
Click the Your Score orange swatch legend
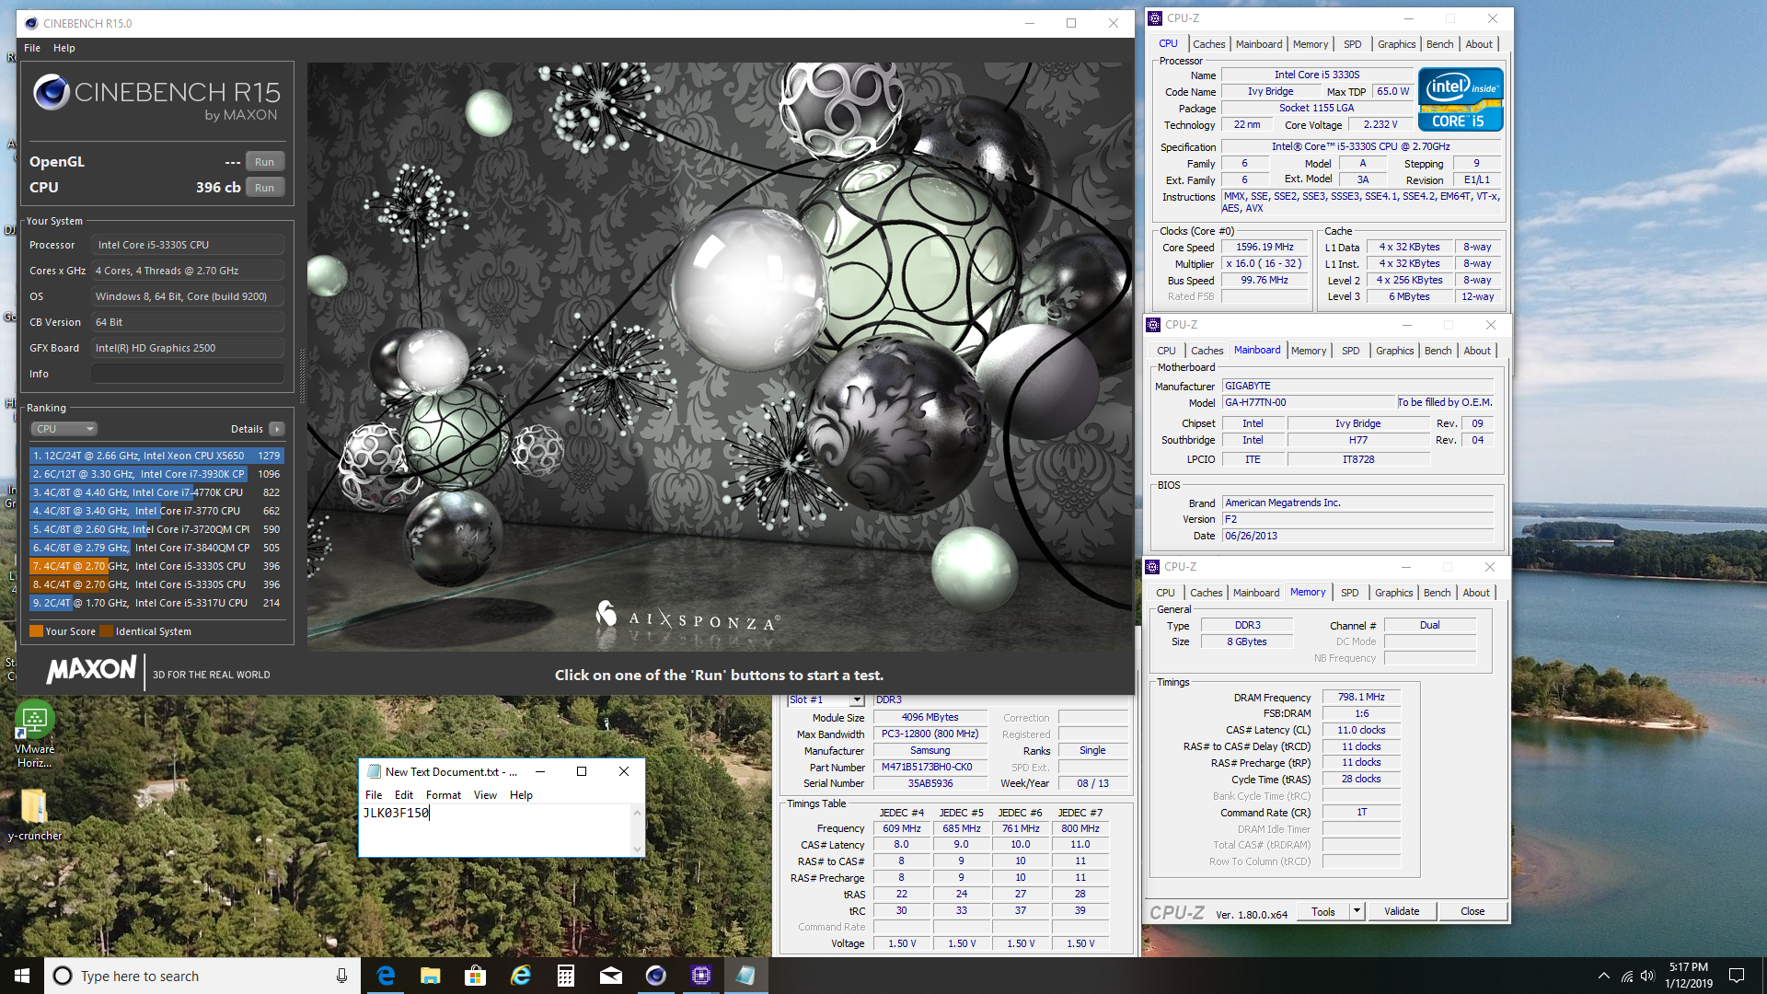[x=37, y=631]
